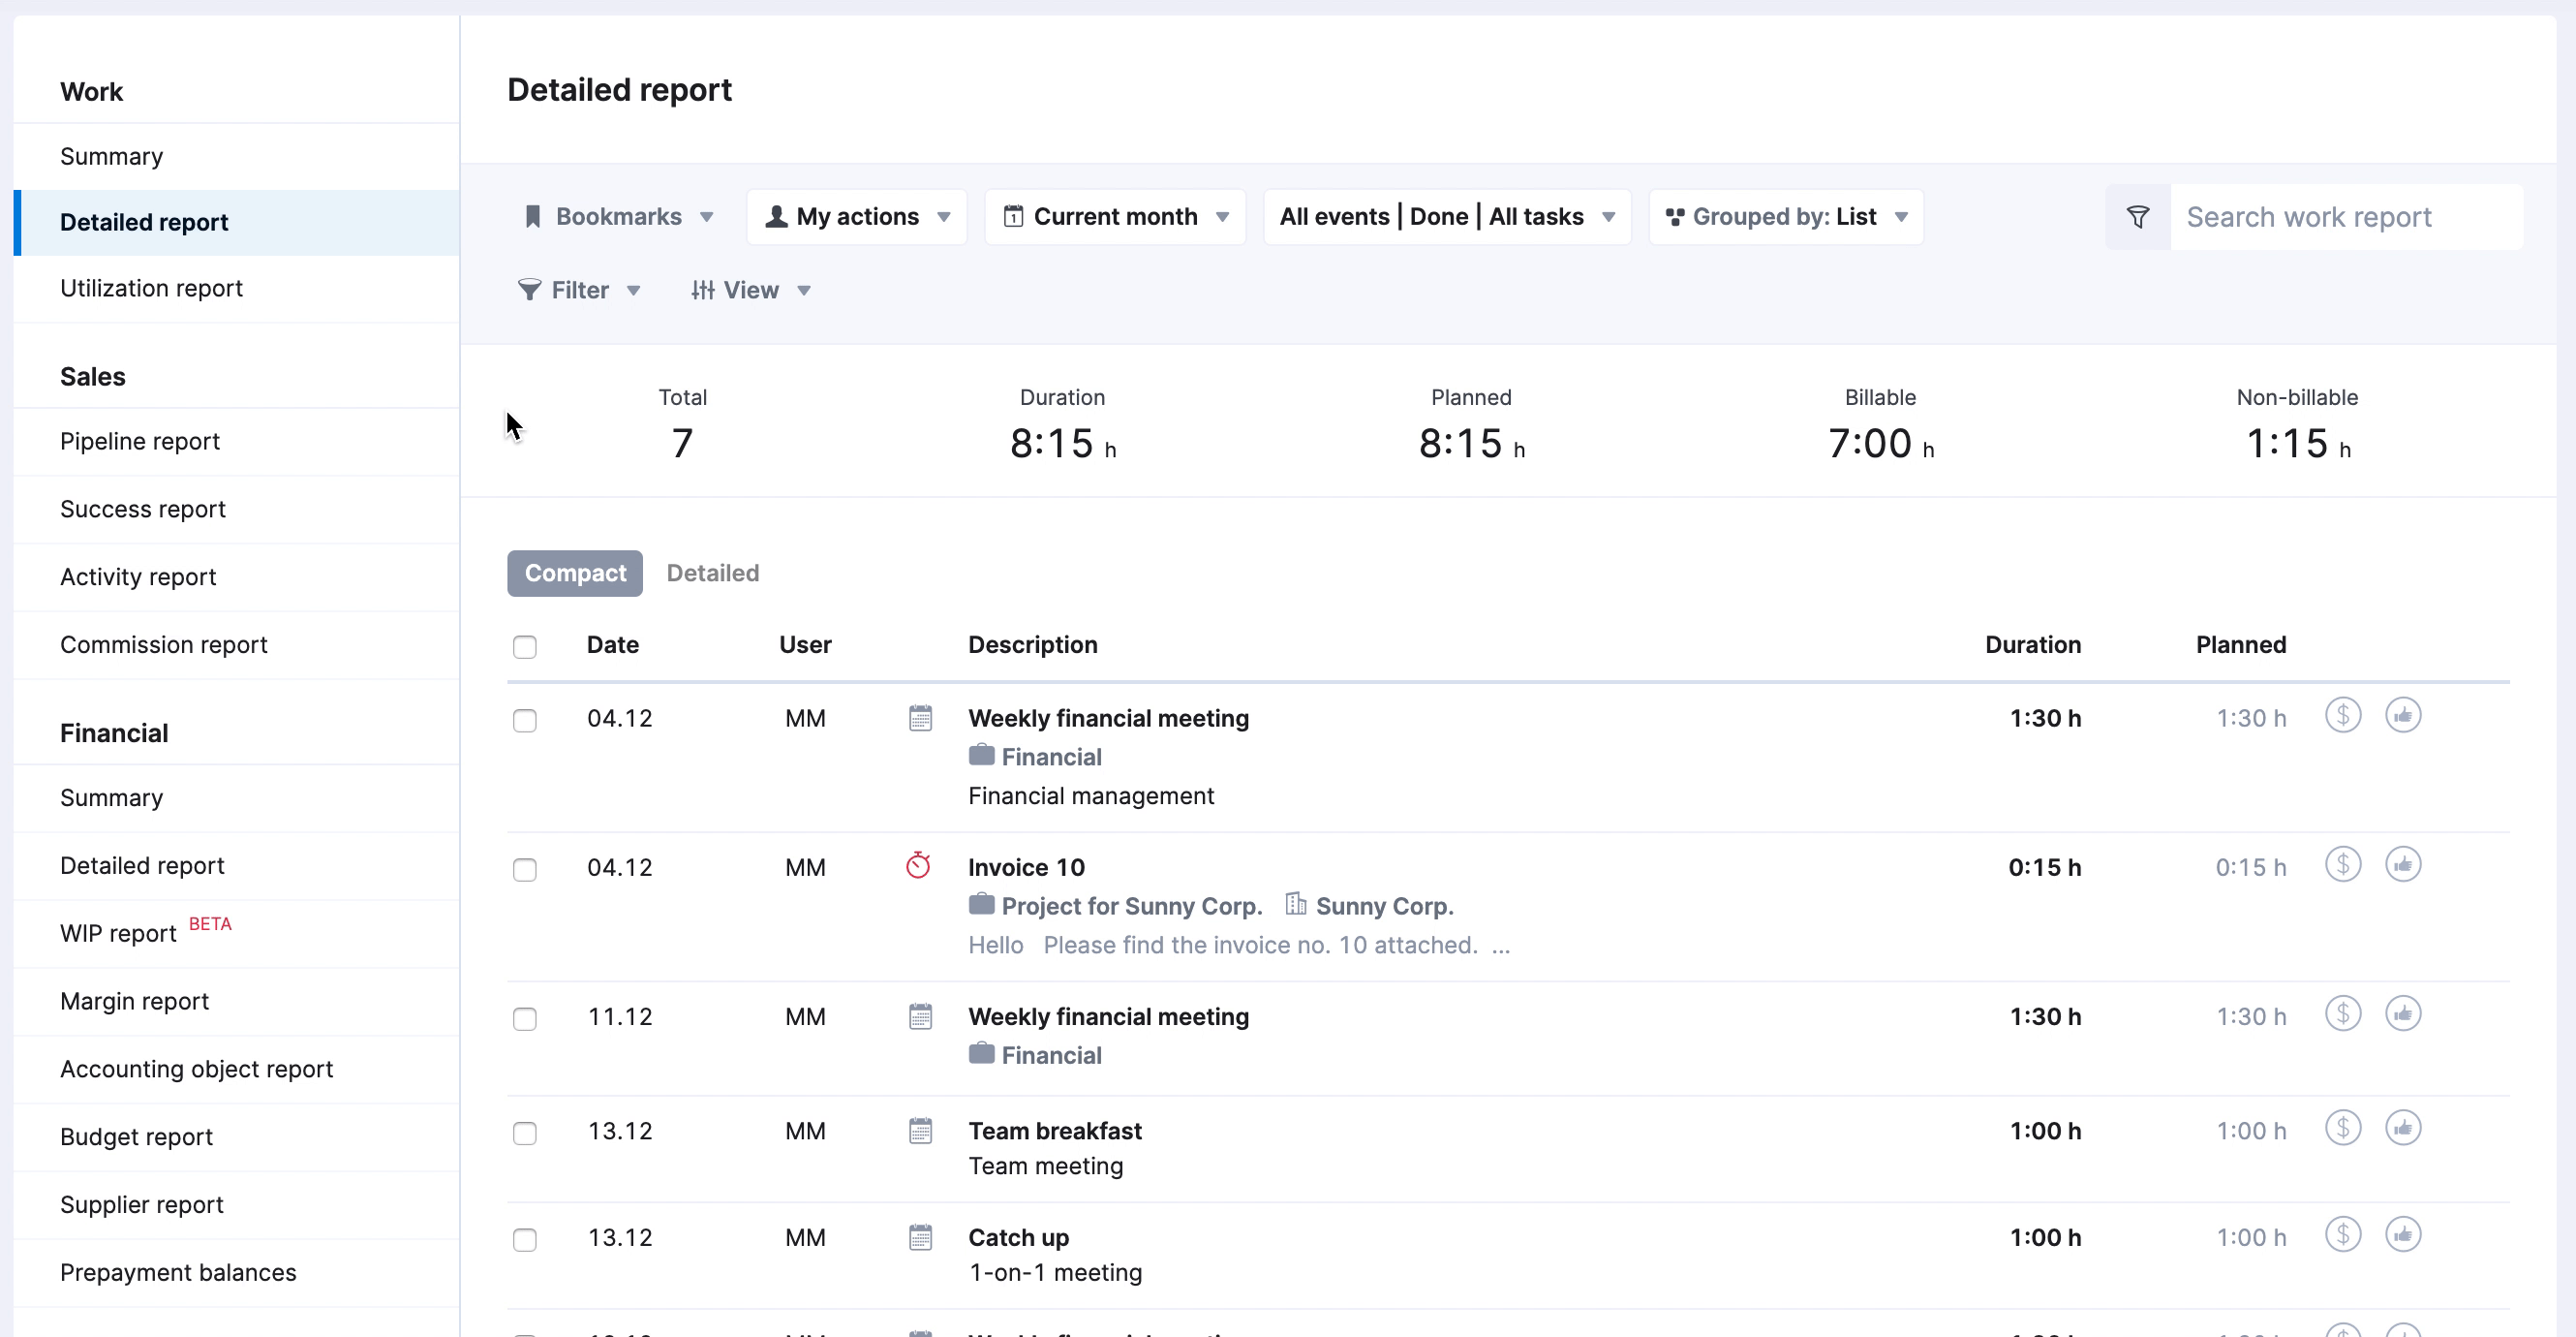Open the My actions dropdown
Viewport: 2576px width, 1337px height.
click(x=856, y=216)
